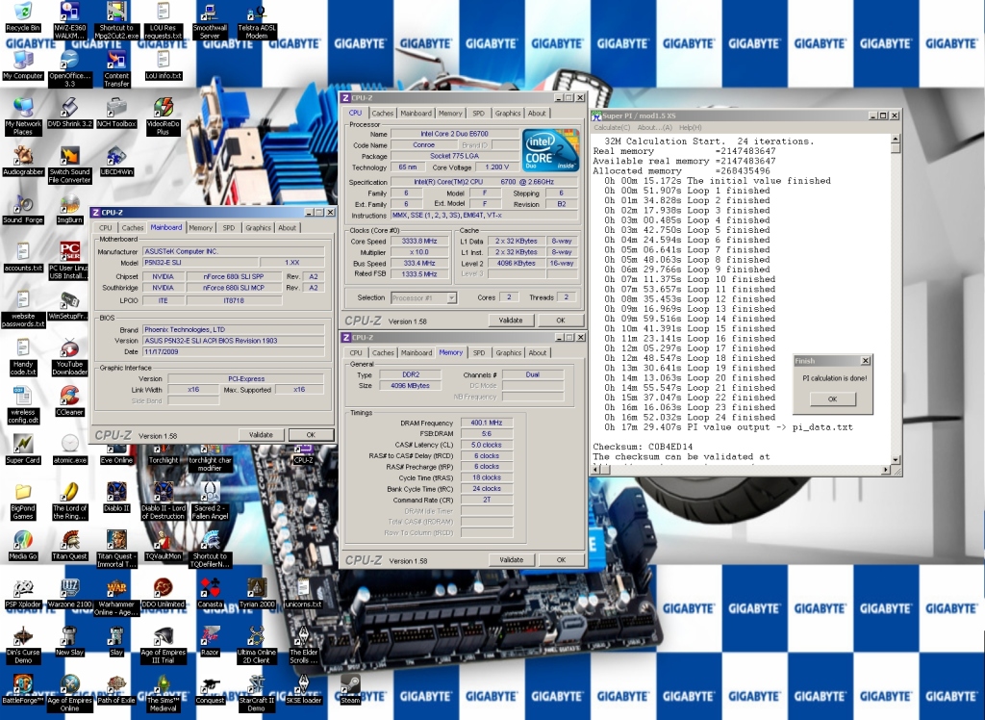Screen dimensions: 985x720
Task: Open the Path of Exile icon
Action: (x=116, y=690)
